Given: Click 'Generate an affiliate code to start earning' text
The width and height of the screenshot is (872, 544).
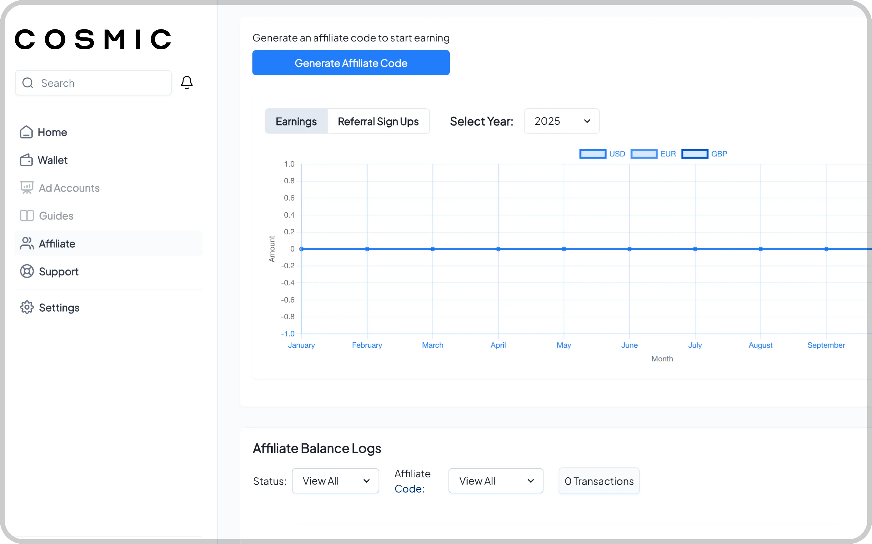Looking at the screenshot, I should click(351, 38).
